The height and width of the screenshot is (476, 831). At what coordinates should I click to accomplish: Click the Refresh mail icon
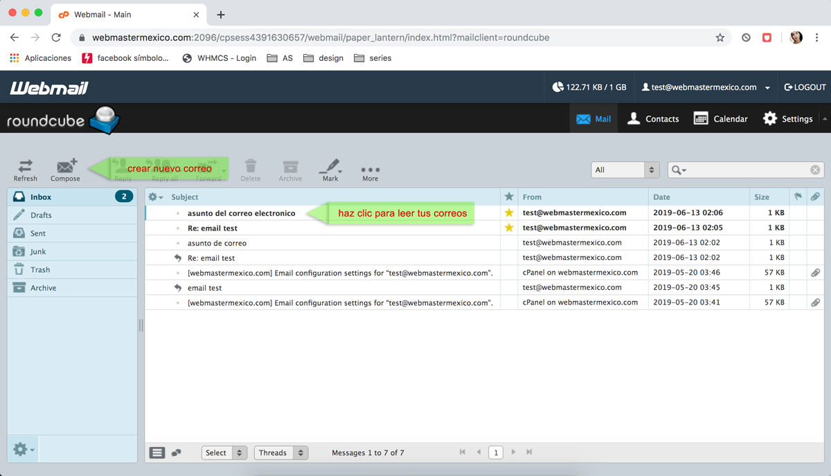coord(25,166)
